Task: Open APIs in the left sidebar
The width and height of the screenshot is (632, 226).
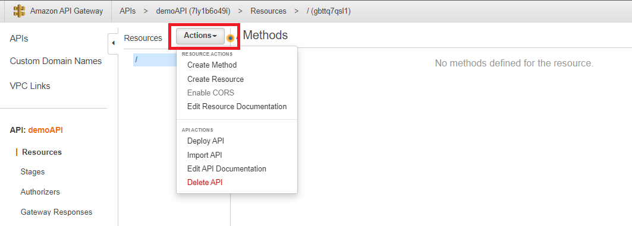Action: [19, 39]
